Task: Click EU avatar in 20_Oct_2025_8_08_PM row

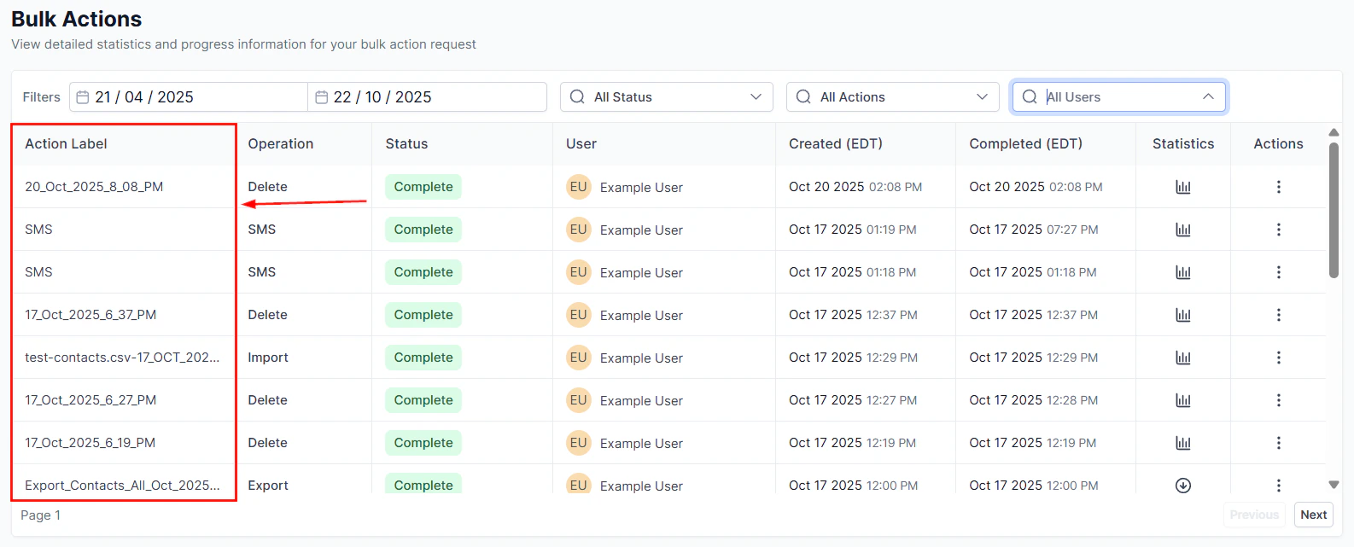Action: tap(579, 187)
